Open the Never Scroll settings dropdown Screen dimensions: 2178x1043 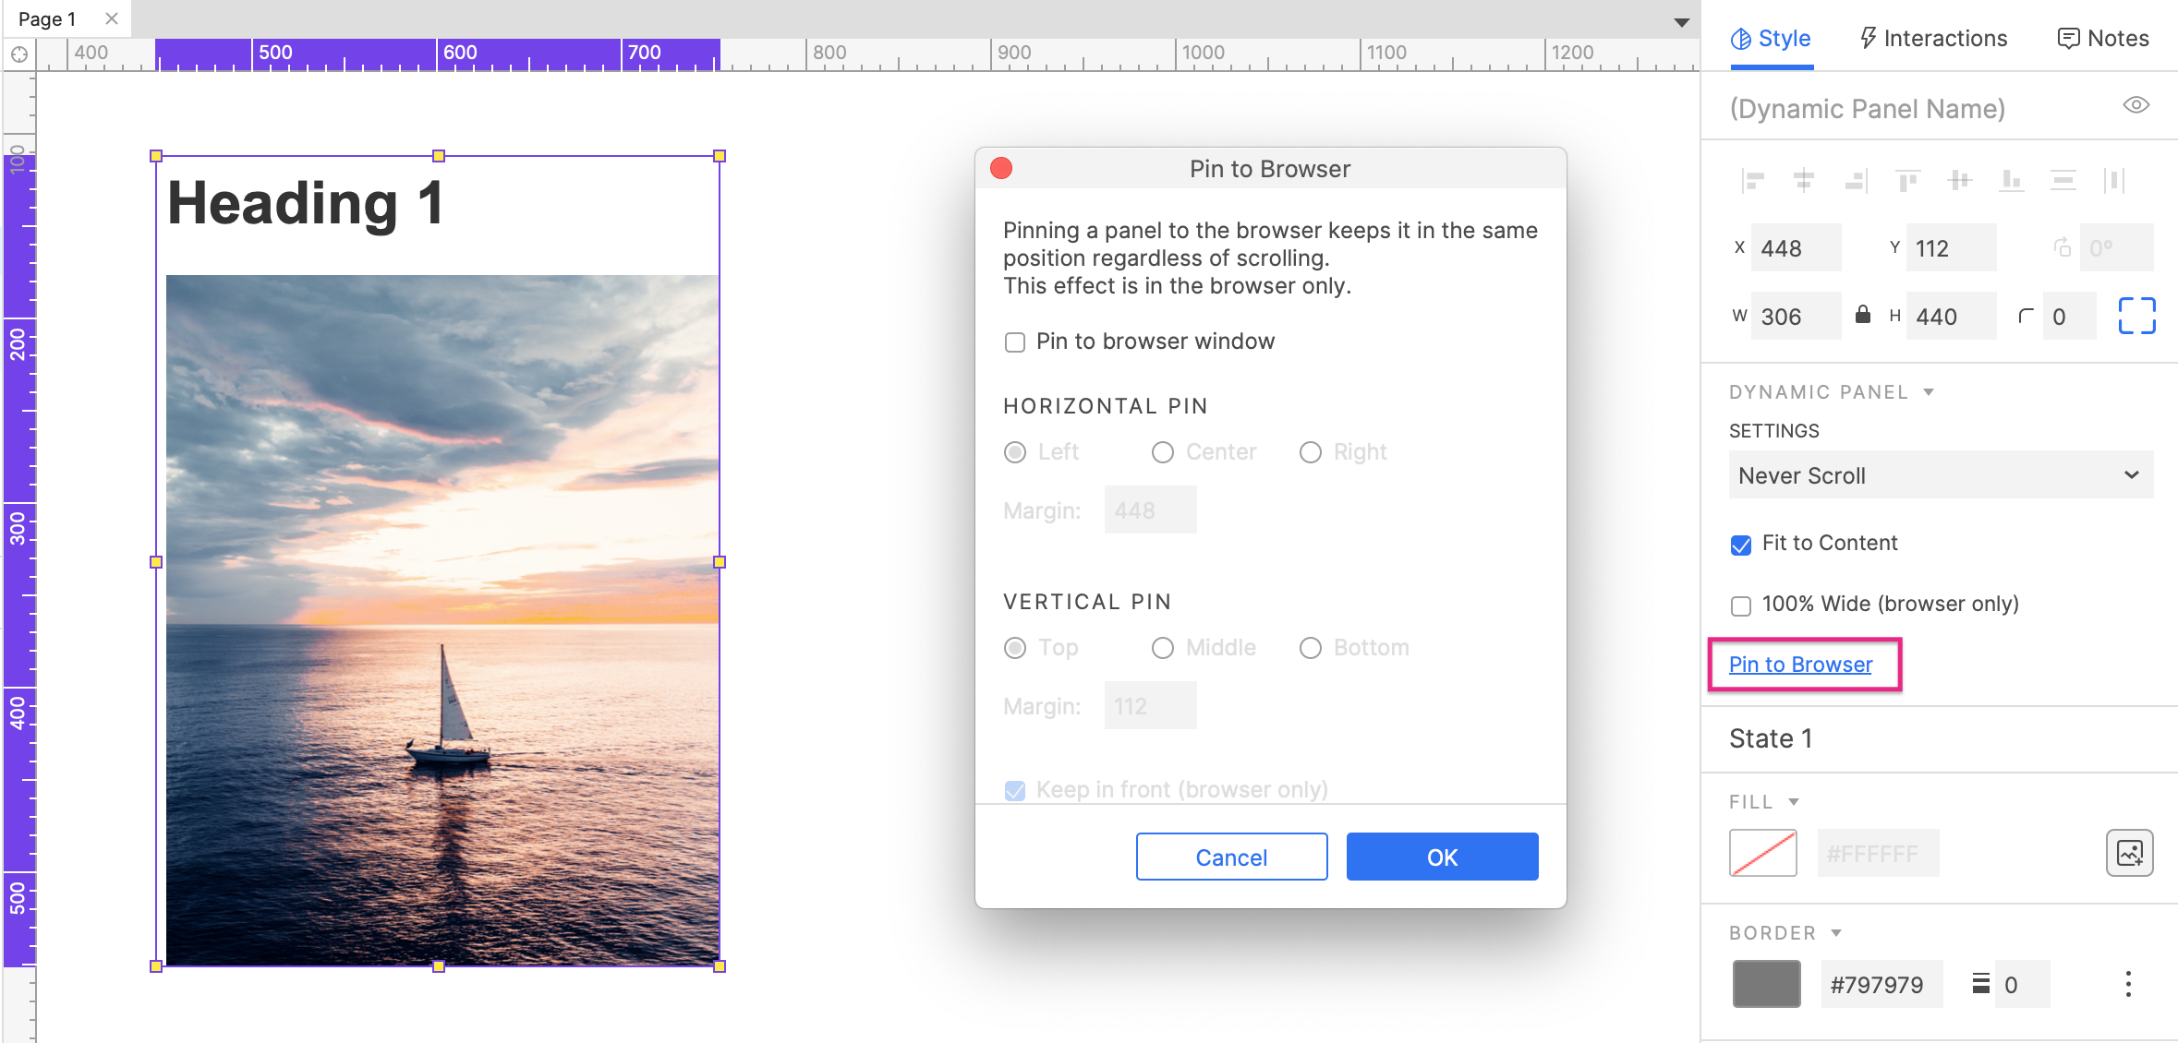tap(1940, 475)
